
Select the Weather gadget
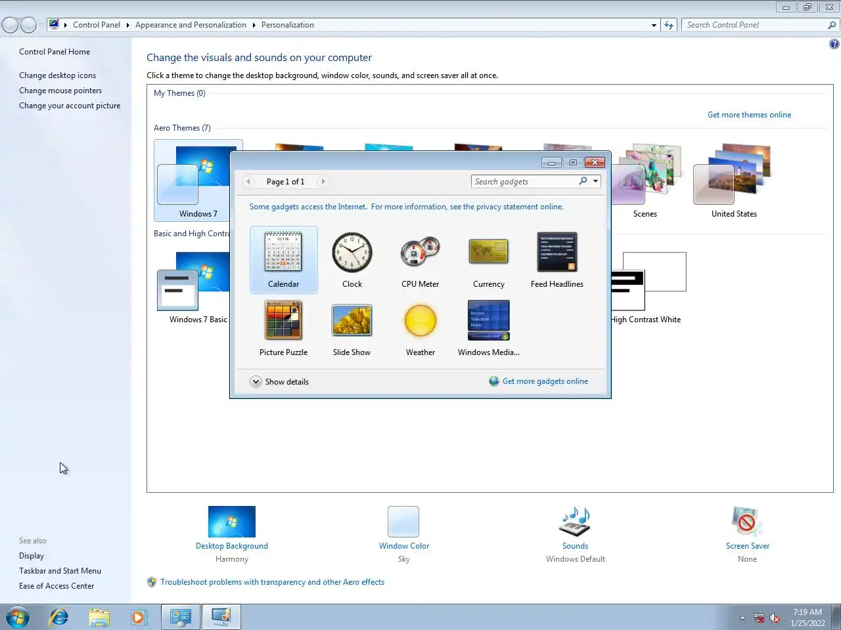click(420, 328)
